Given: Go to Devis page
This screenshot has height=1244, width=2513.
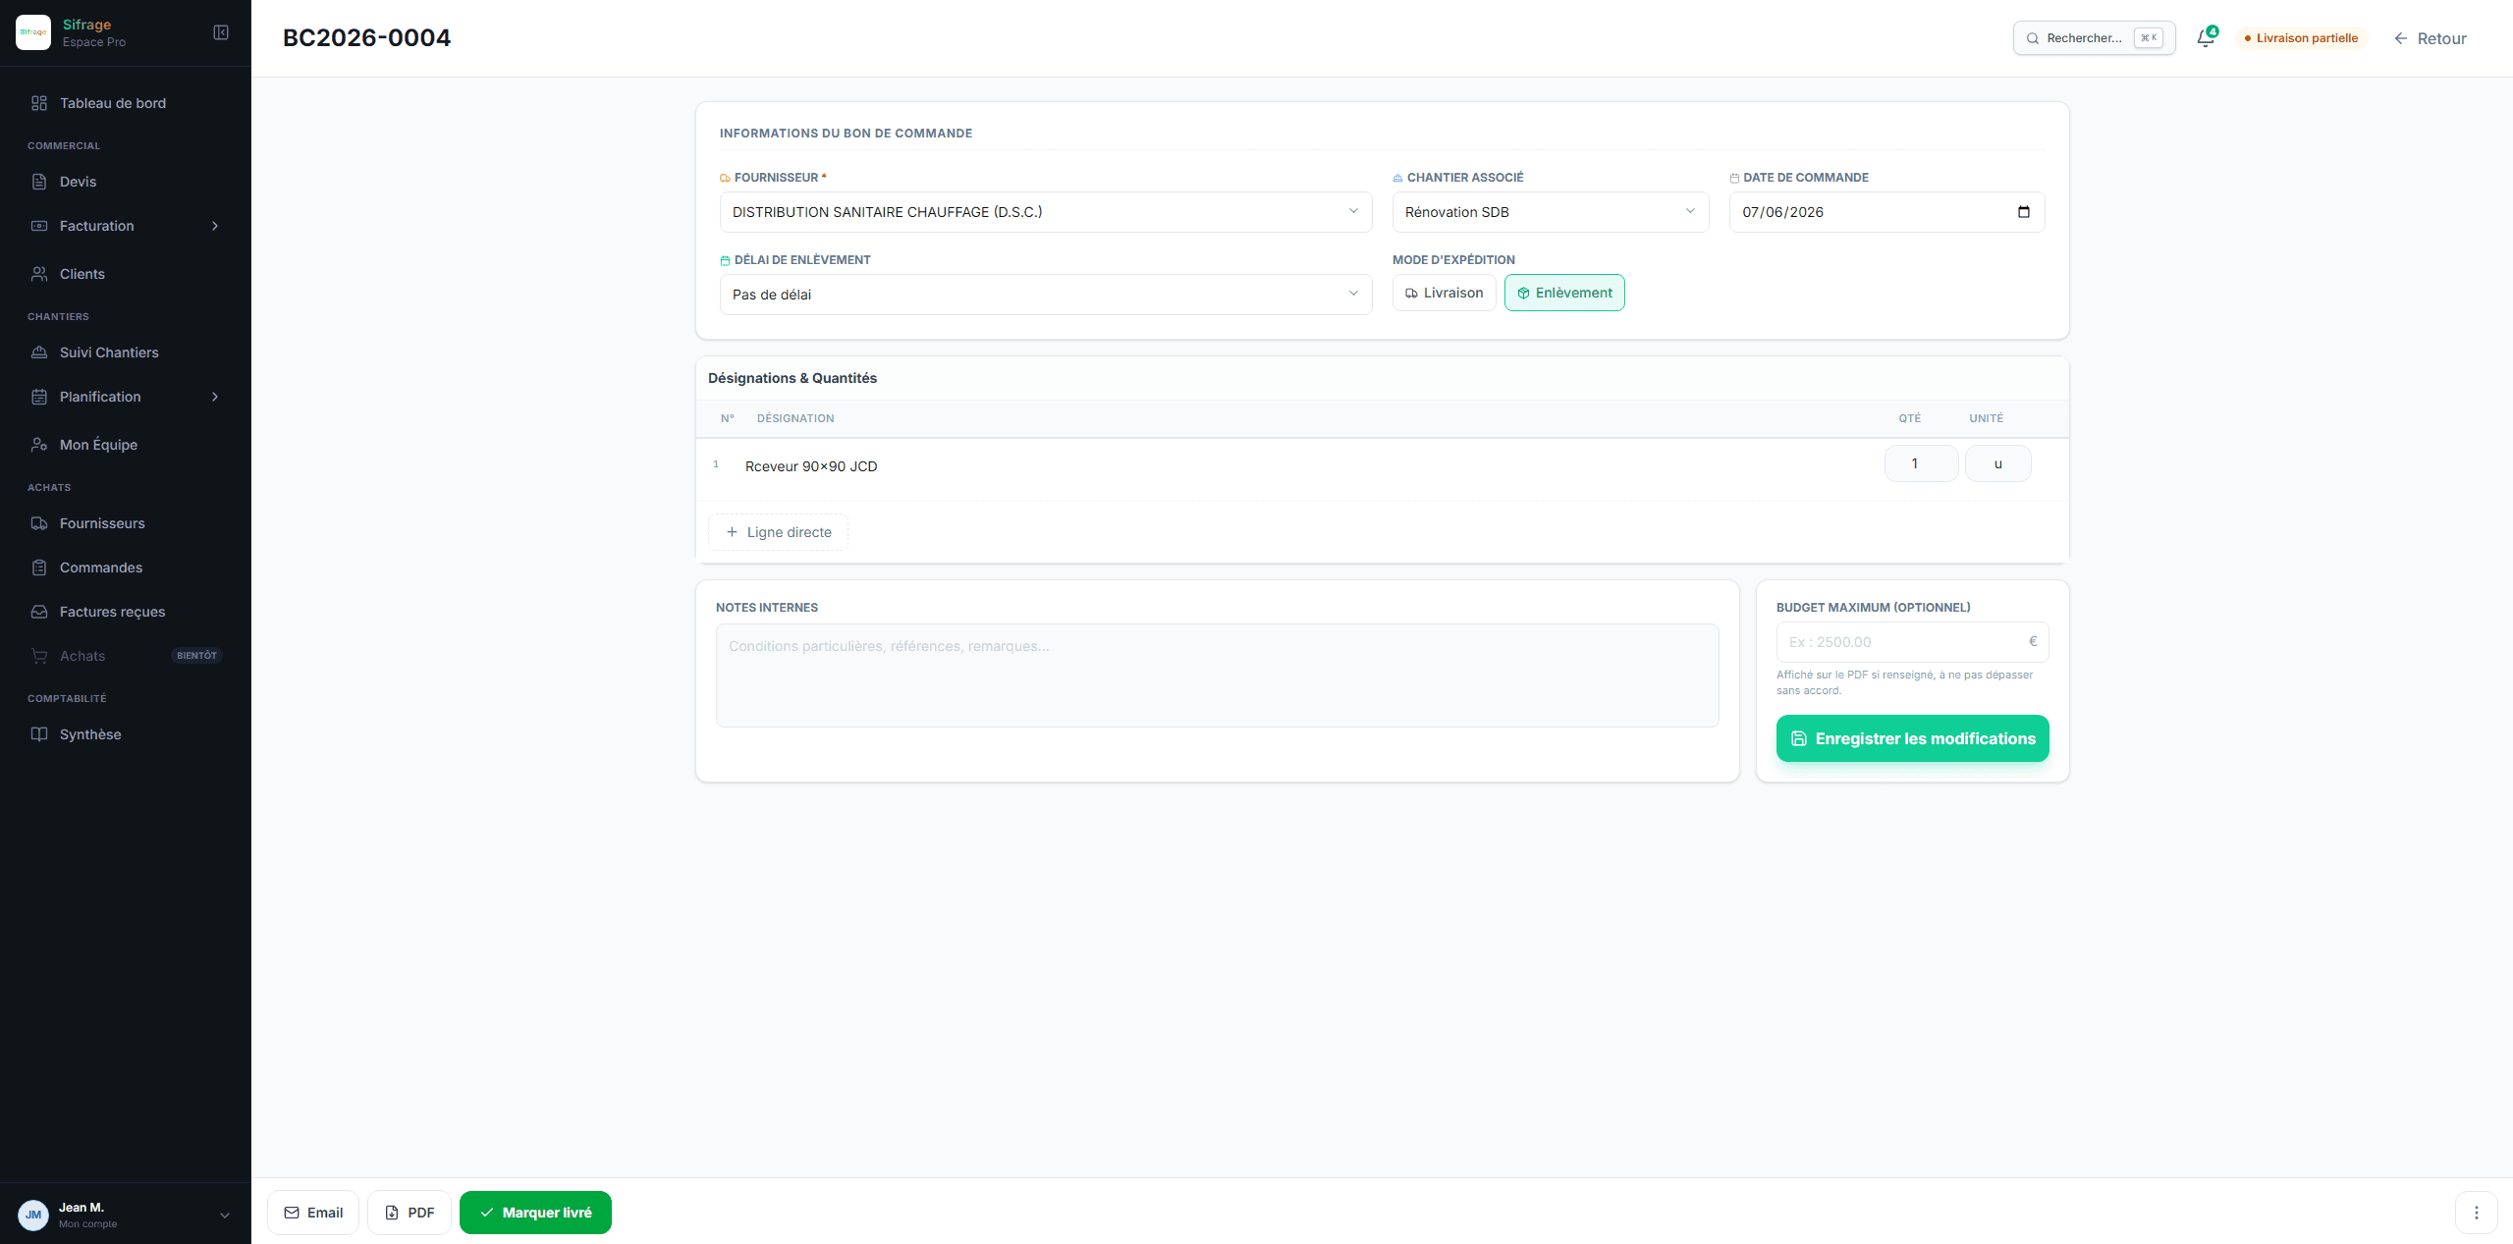Looking at the screenshot, I should 126,182.
